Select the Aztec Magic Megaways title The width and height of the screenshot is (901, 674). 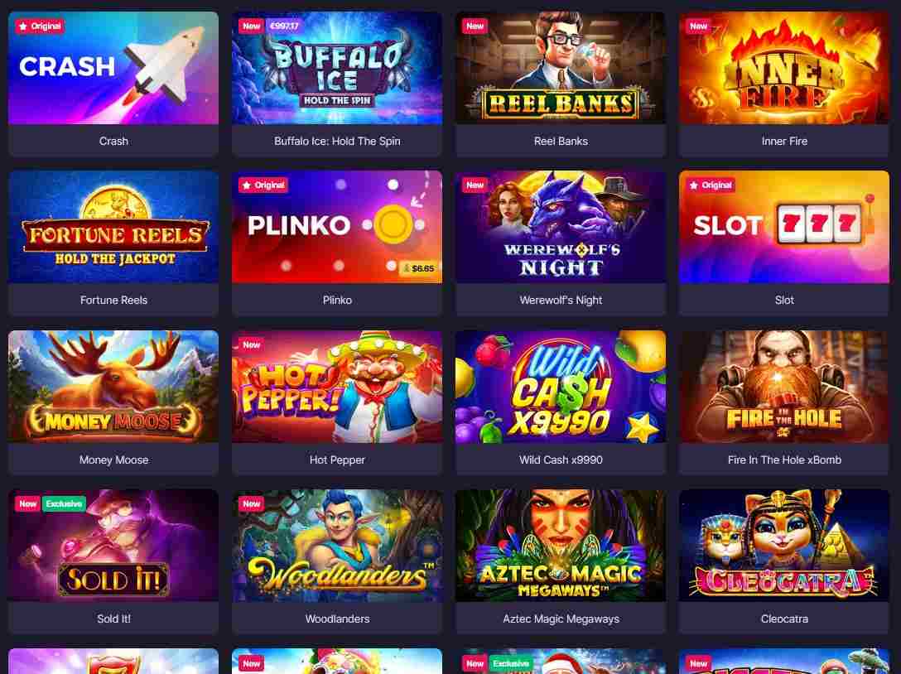pyautogui.click(x=561, y=619)
